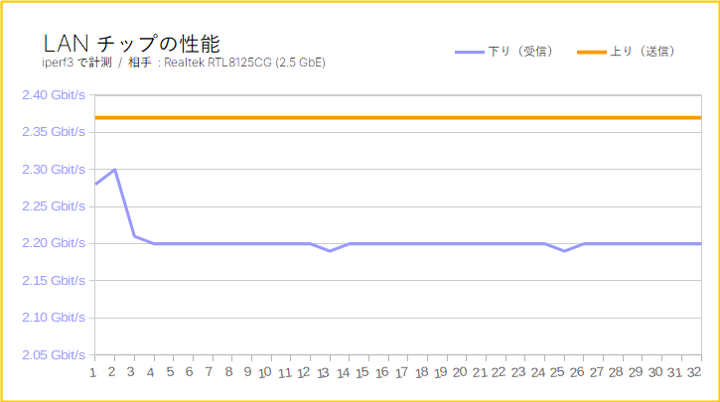Click the download line peak at point 2
The height and width of the screenshot is (402, 720).
tap(114, 170)
